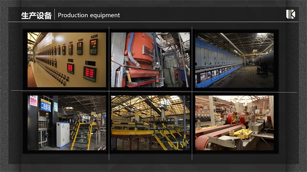This screenshot has width=307, height=172.
Task: Select the control panel gauges photo
Action: tap(67, 60)
